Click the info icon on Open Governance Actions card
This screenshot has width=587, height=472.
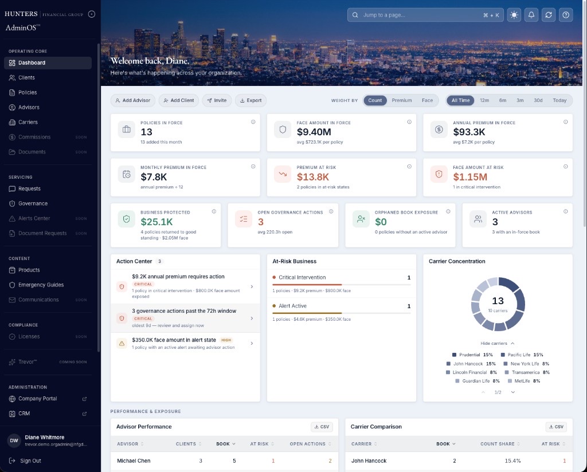(x=331, y=211)
